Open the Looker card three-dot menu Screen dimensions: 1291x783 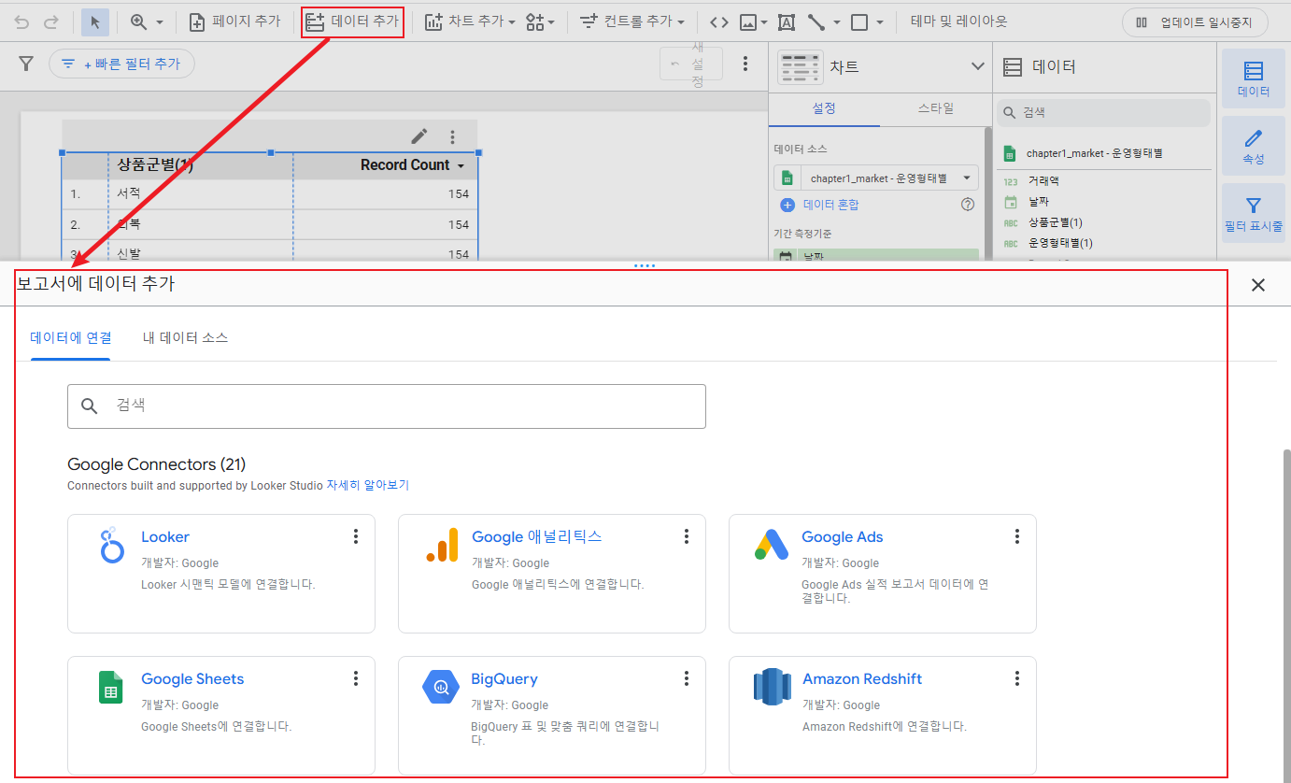tap(355, 536)
